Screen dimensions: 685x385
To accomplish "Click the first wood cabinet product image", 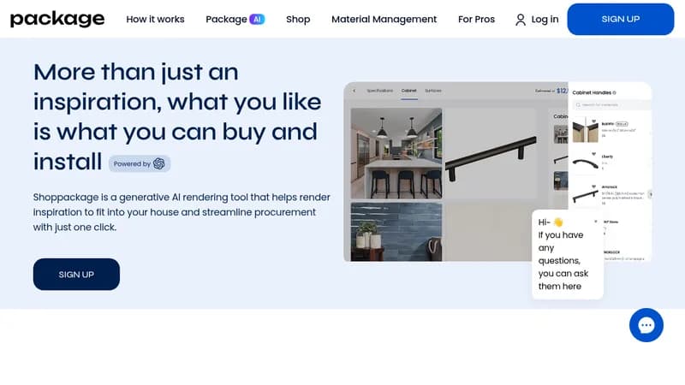I will click(x=585, y=131).
